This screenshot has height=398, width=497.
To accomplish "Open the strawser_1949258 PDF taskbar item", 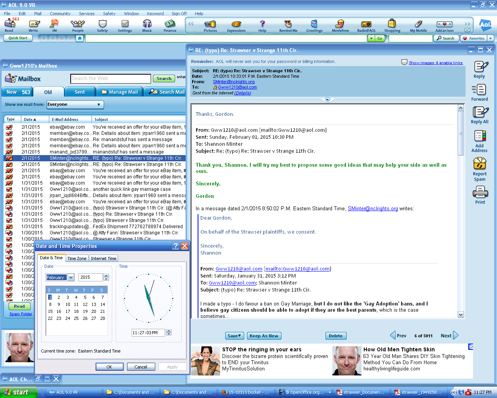I will tap(418, 392).
